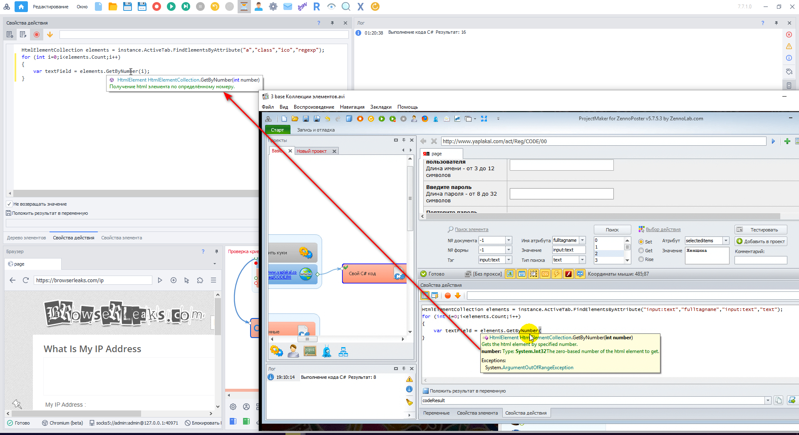Open the 'Тэг' input:text dropdown
This screenshot has width=799, height=435.
(x=509, y=260)
